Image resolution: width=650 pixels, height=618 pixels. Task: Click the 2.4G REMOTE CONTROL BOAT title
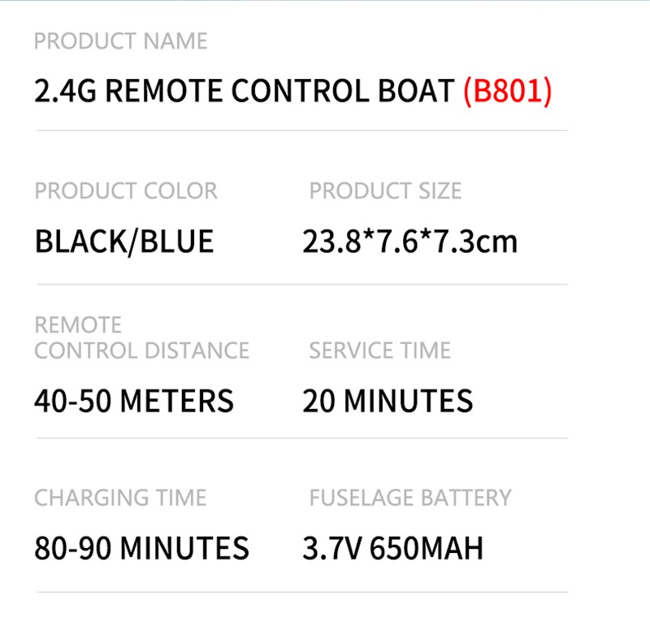click(x=244, y=92)
